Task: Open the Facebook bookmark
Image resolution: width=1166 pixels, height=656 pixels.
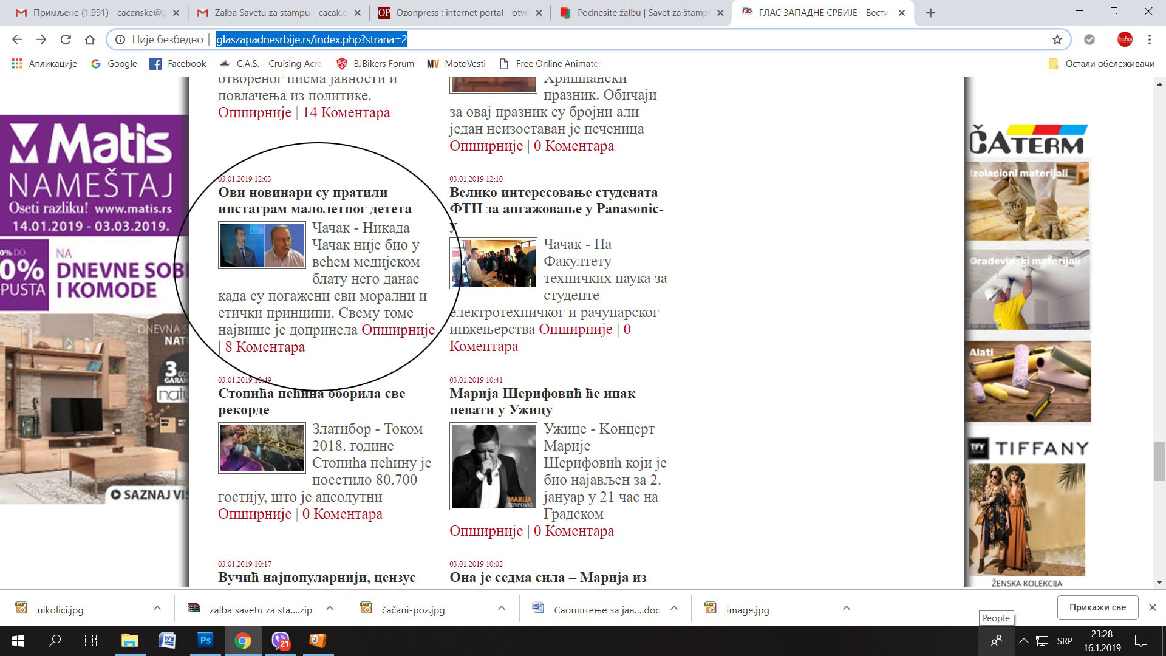Action: pos(178,63)
